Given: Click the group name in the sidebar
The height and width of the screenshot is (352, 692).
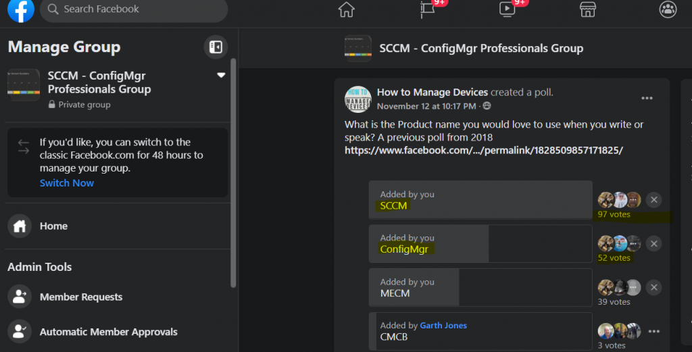Looking at the screenshot, I should pos(99,82).
